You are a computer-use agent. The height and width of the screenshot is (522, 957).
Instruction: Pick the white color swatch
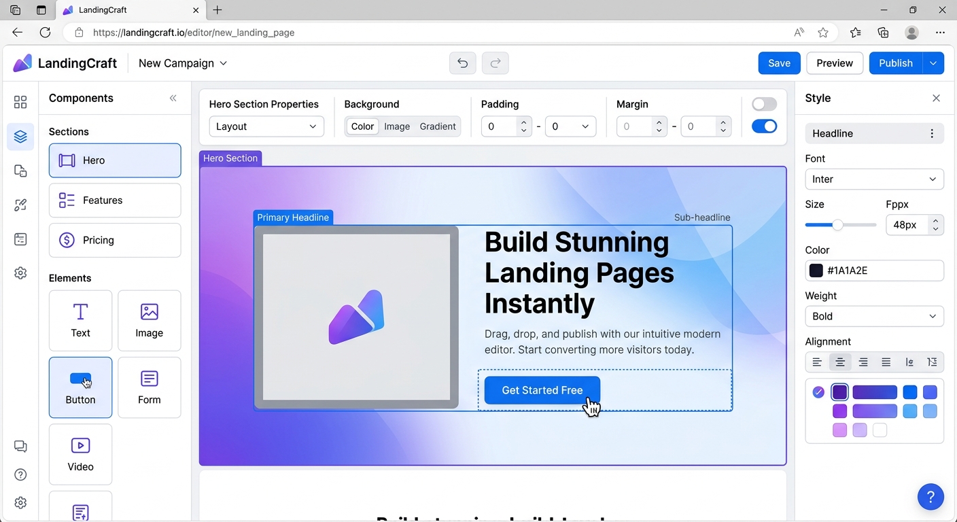(880, 430)
